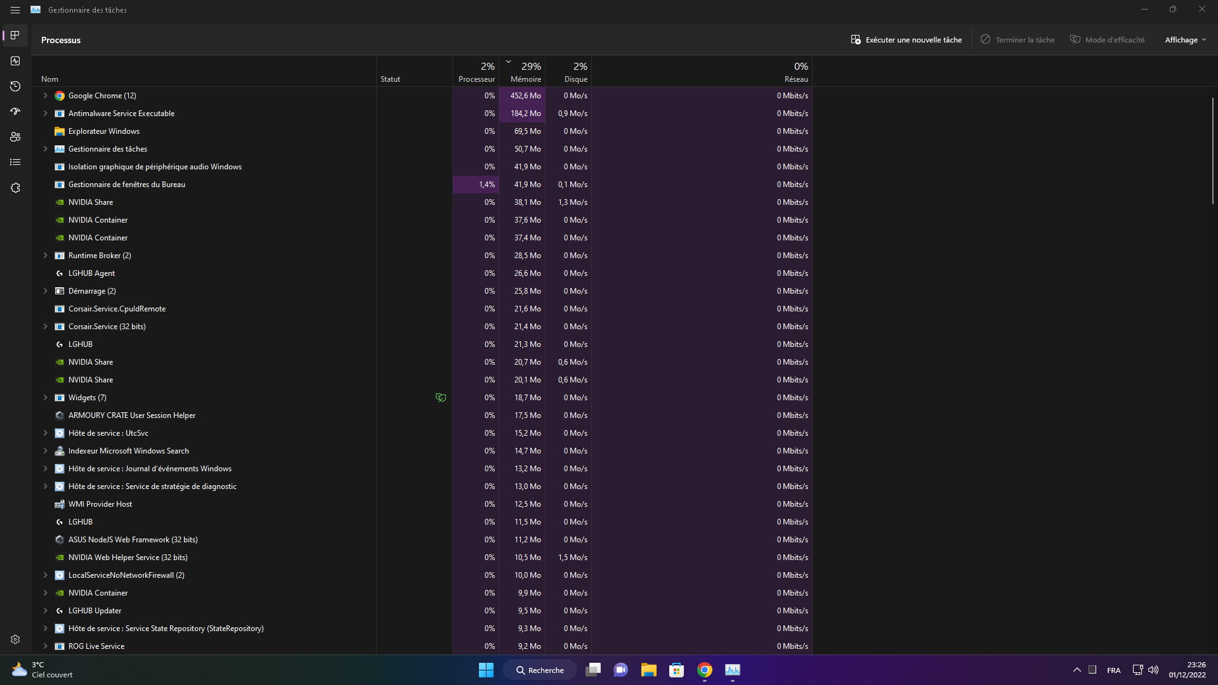Expand the Corsair.Service (32 bits) process
Screen dimensions: 1218x685
coord(45,327)
